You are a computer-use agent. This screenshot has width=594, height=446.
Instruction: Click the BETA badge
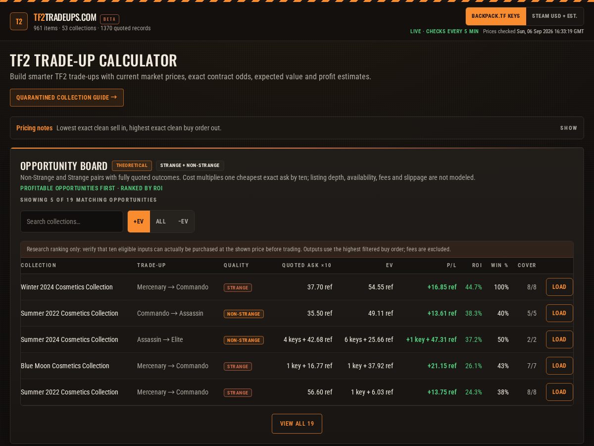click(x=109, y=19)
